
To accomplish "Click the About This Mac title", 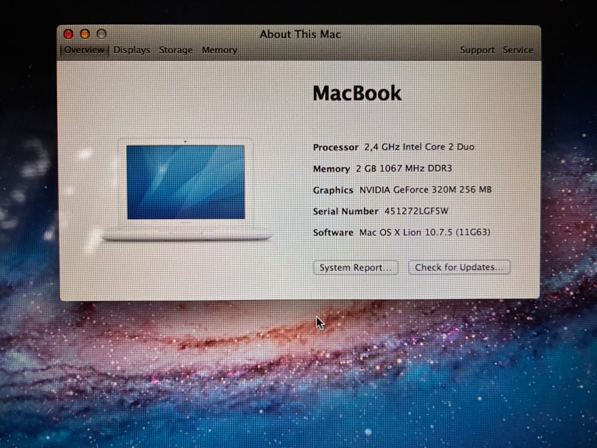I will click(300, 34).
